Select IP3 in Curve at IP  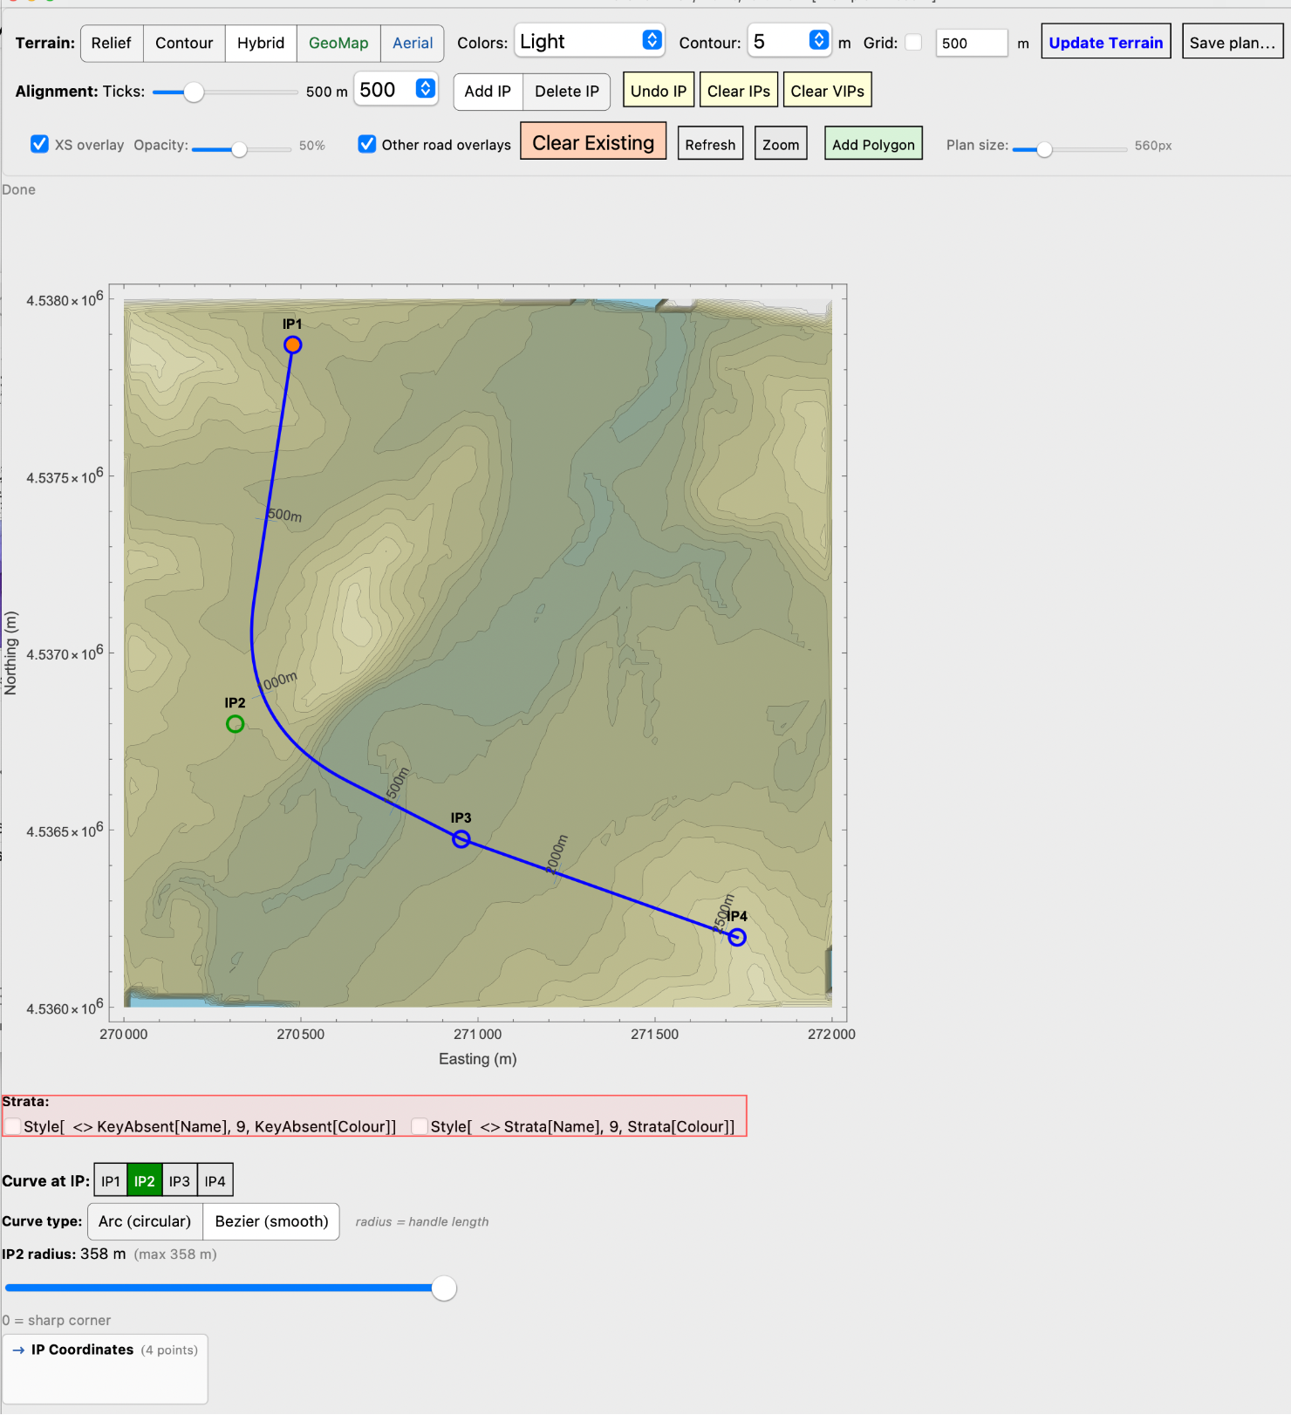180,1180
